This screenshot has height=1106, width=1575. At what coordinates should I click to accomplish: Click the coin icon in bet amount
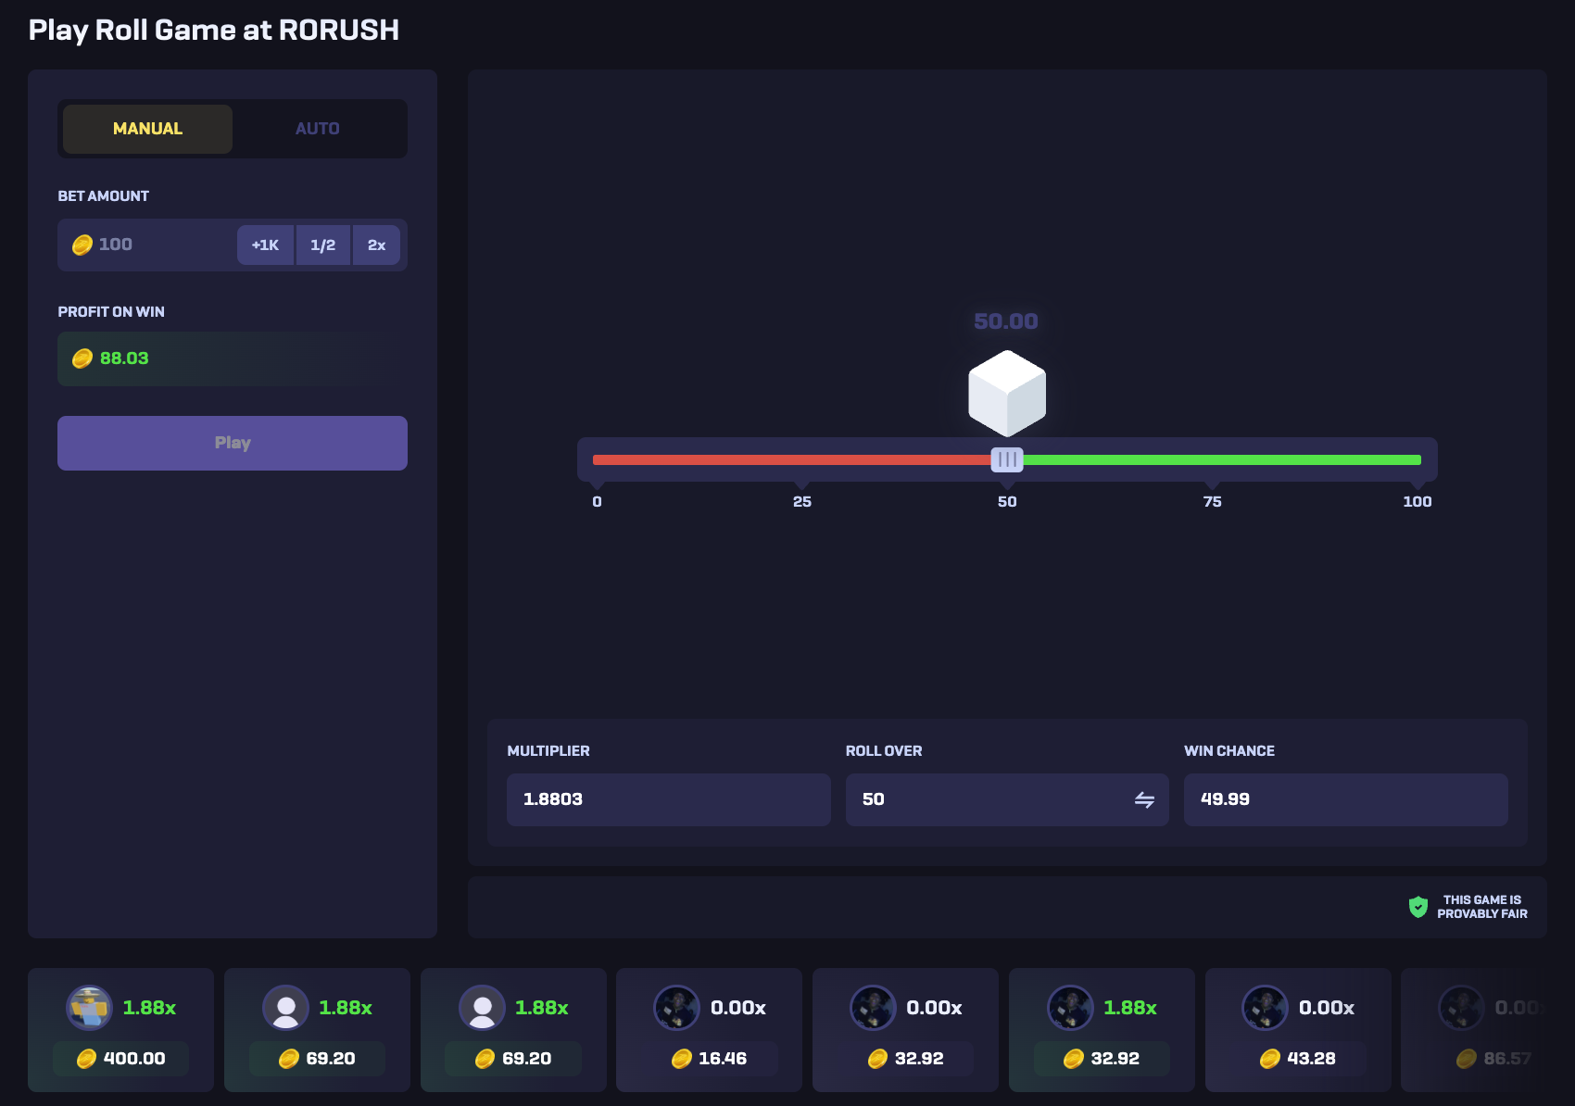pyautogui.click(x=82, y=245)
